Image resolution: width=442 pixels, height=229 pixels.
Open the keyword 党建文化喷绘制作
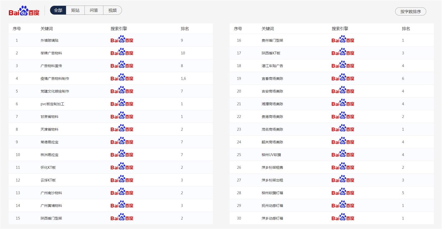55,91
